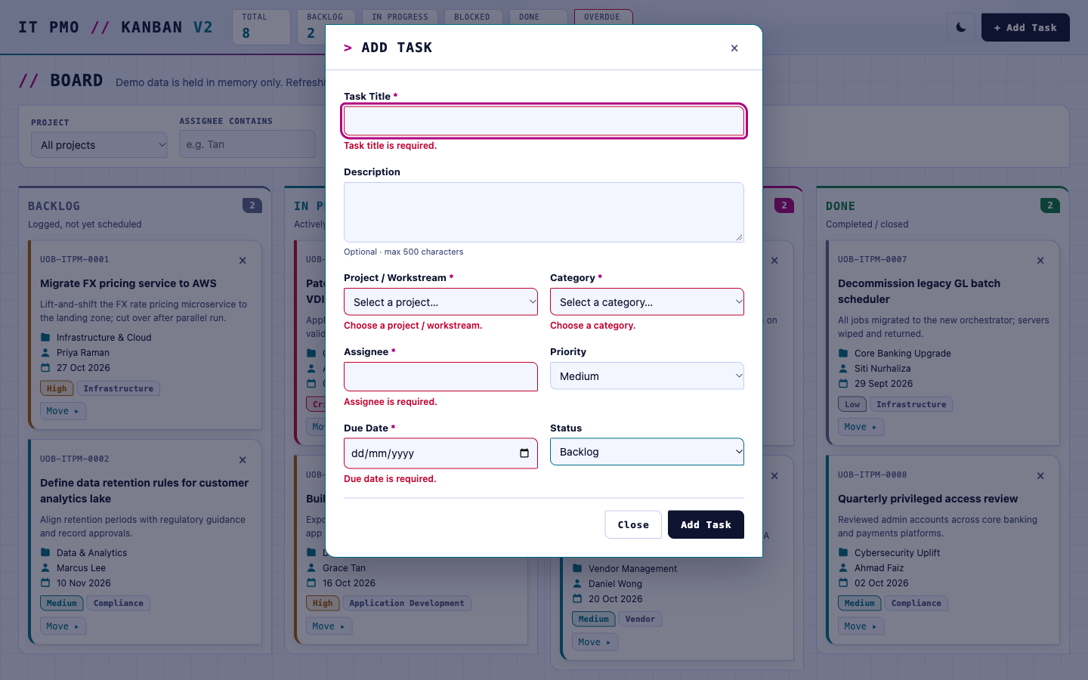Click the folder icon beside Core Banking Upgrade
This screenshot has height=680, width=1088.
tap(843, 354)
